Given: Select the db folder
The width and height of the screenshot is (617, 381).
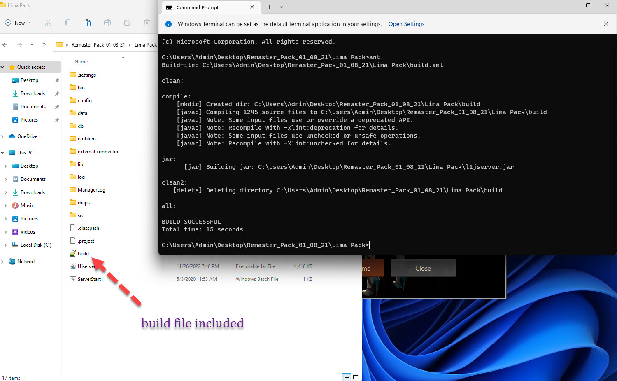Looking at the screenshot, I should coord(80,126).
